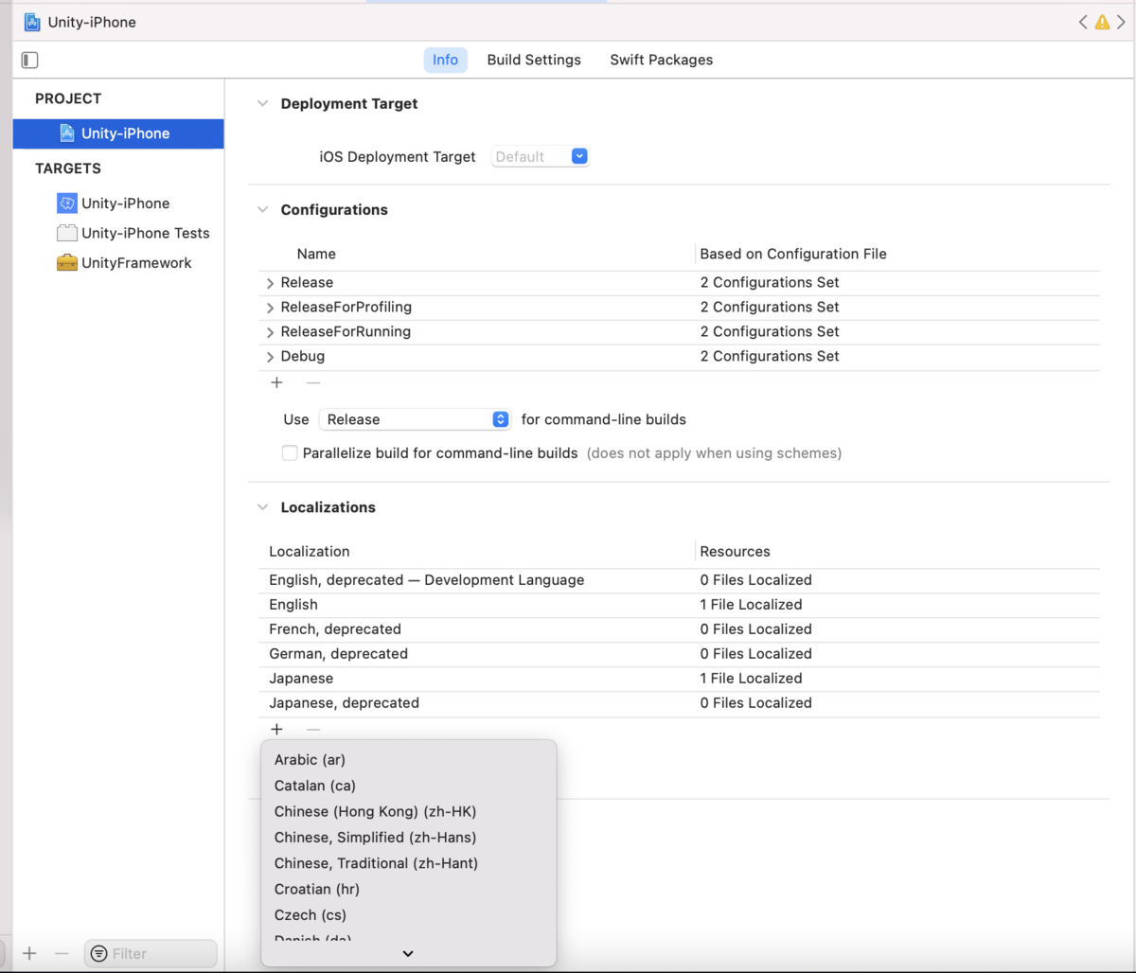The height and width of the screenshot is (973, 1136).
Task: Go to previous issue with left chevron
Action: pos(1083,22)
